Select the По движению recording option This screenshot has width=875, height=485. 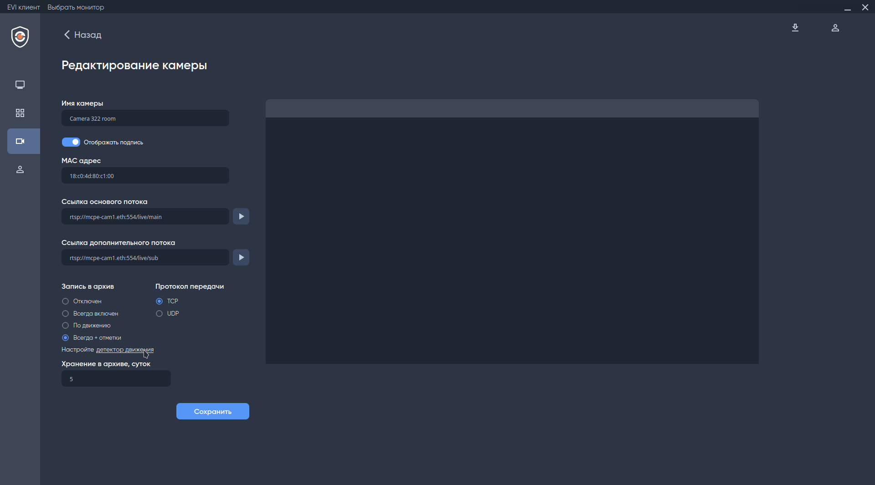86,325
